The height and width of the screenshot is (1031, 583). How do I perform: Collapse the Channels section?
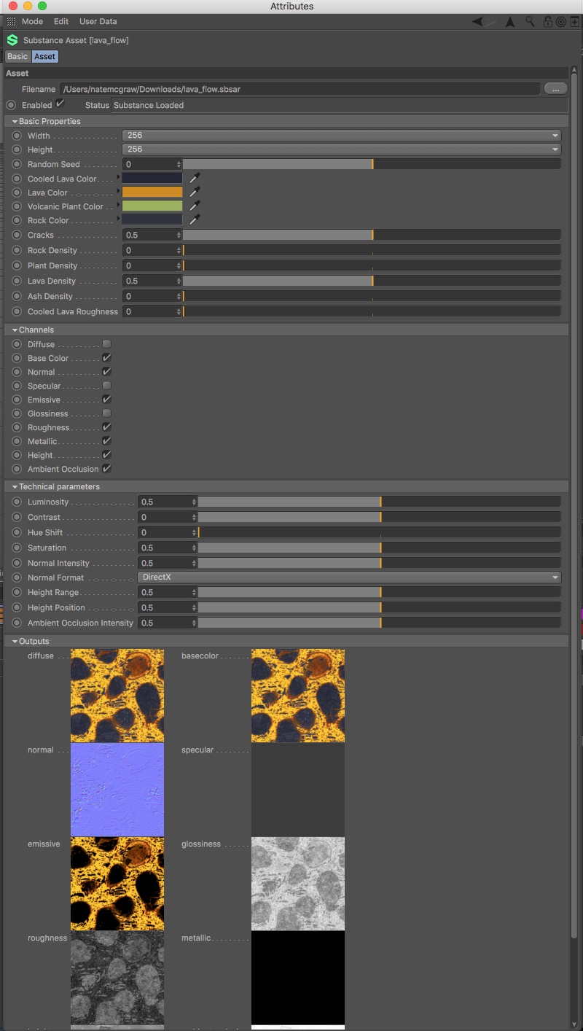tap(15, 330)
